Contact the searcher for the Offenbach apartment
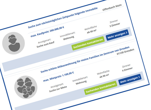Image resolution: width=151 pixels, height=110 pixels. pyautogui.click(x=88, y=43)
